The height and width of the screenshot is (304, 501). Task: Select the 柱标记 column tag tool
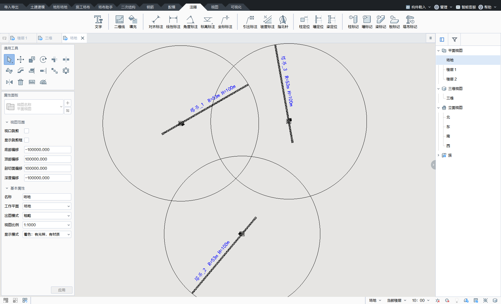tap(353, 22)
